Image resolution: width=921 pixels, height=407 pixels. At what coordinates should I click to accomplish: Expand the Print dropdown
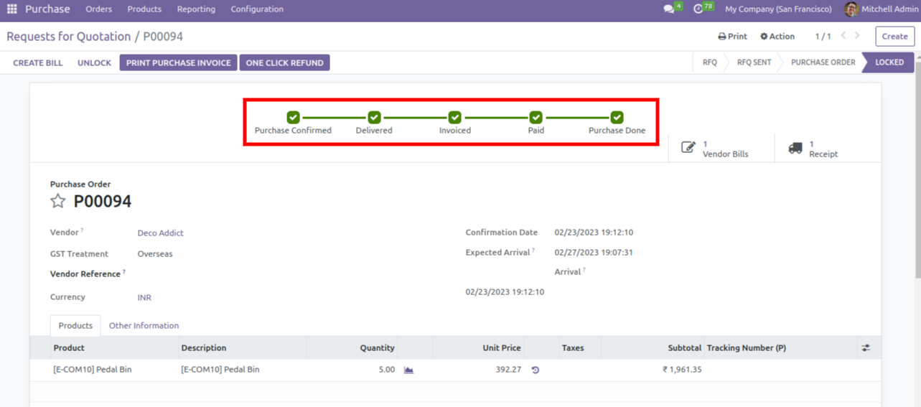tap(732, 37)
